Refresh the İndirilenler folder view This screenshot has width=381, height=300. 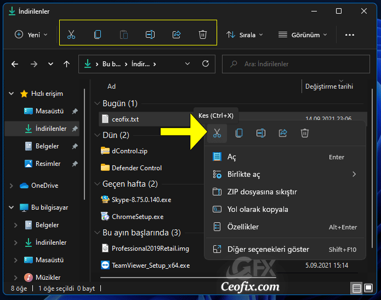click(206, 64)
